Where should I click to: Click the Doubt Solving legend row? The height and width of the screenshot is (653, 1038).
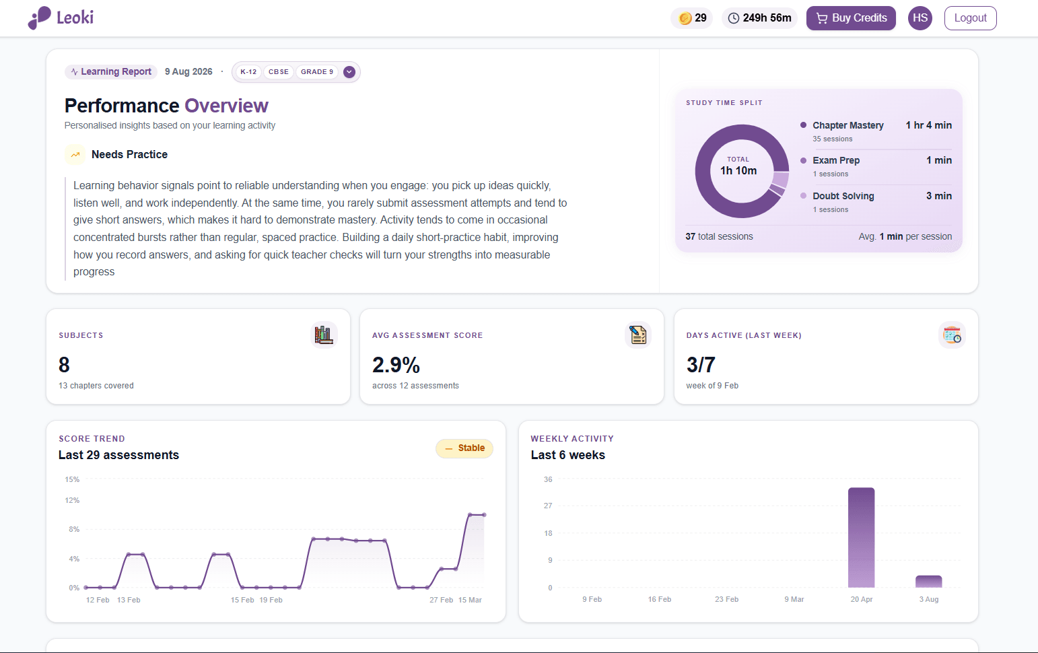tap(876, 203)
